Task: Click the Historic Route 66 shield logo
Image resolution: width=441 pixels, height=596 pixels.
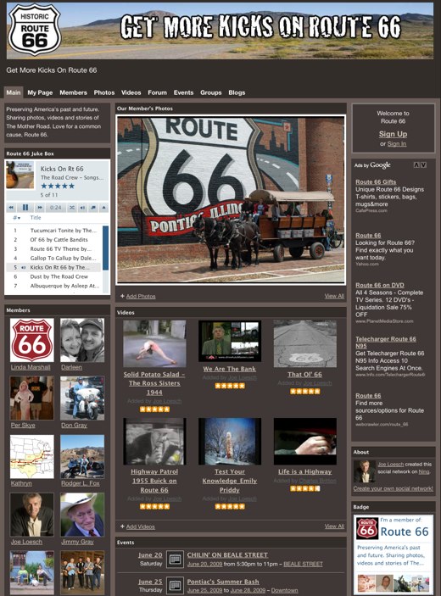Action: point(35,30)
